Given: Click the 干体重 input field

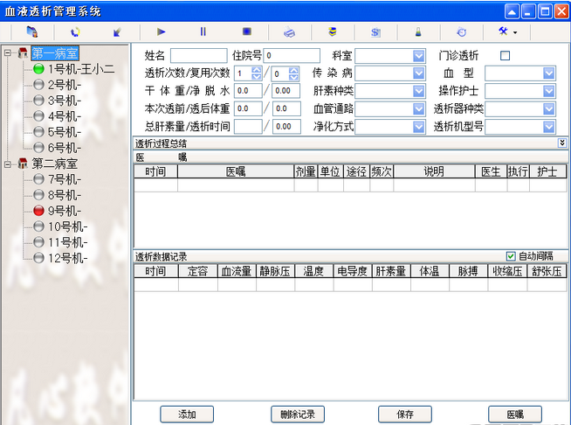Looking at the screenshot, I should pyautogui.click(x=248, y=91).
